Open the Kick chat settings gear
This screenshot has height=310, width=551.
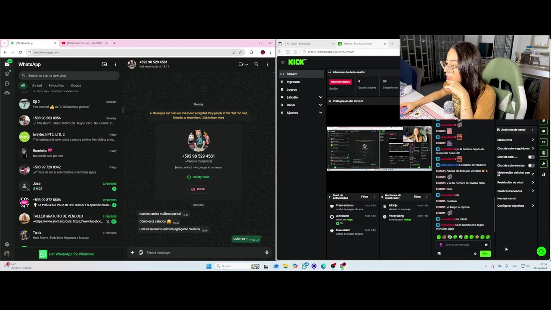point(475,254)
